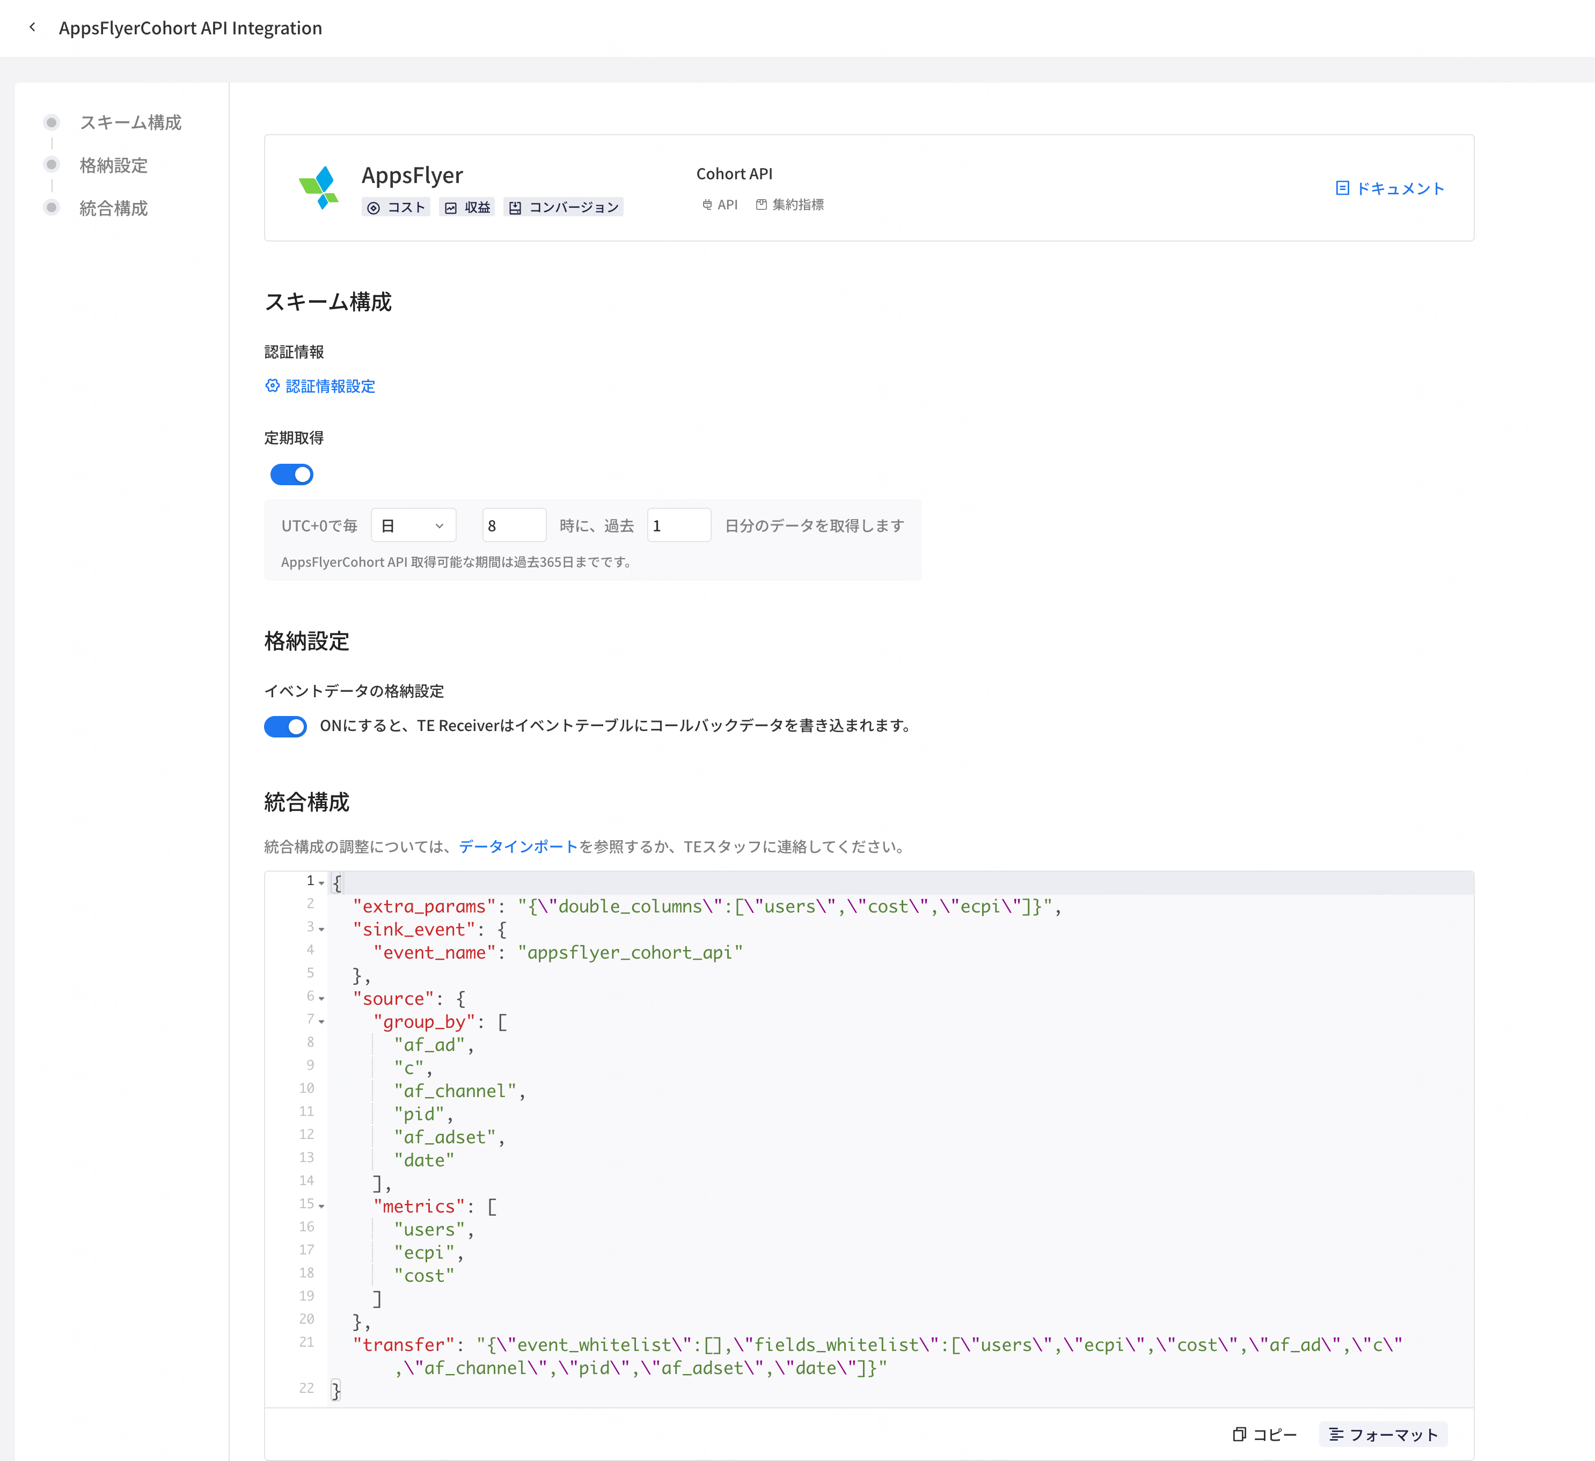This screenshot has height=1461, width=1595.
Task: Click the "appsflyer_cohort_api" value in code
Action: [631, 952]
